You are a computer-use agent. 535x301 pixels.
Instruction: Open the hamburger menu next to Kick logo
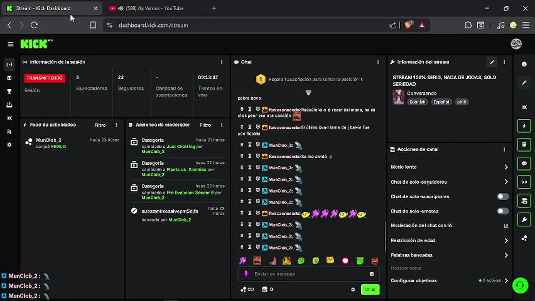[x=10, y=44]
